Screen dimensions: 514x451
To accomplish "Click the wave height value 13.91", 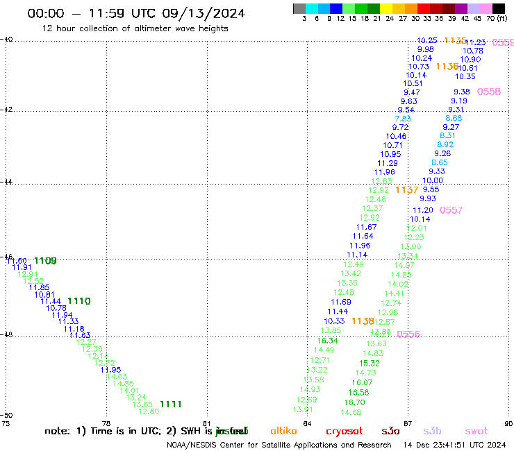I will (303, 409).
